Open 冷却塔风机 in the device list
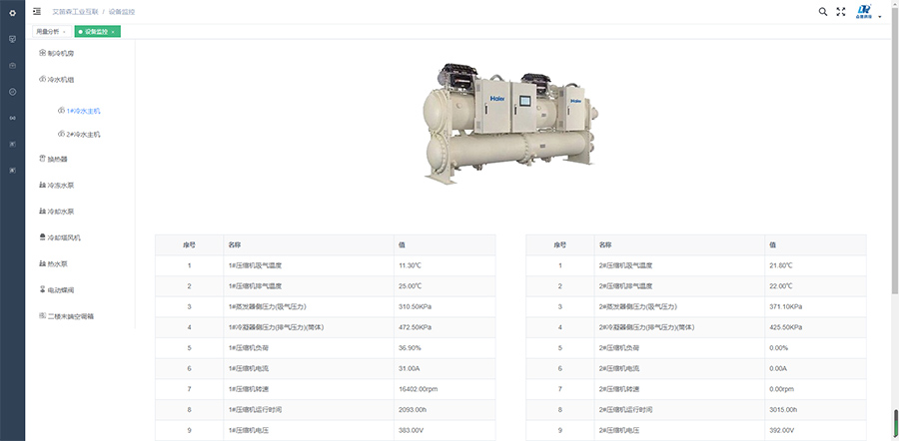The width and height of the screenshot is (899, 441). click(64, 238)
